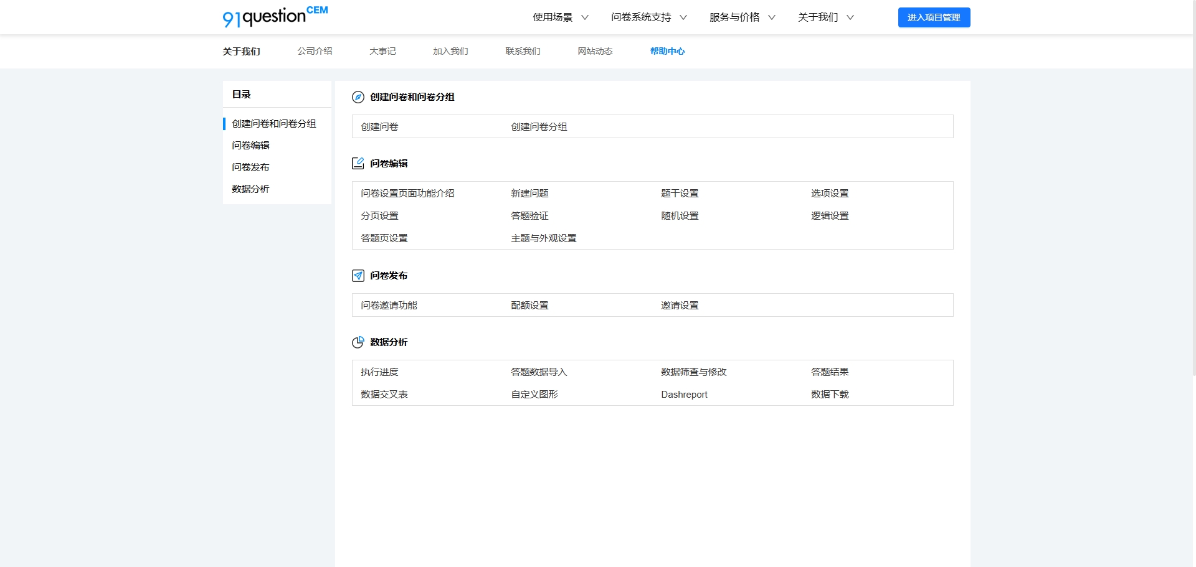1196x567 pixels.
Task: Click the compass icon beside 创建问卷和问卷分组 heading
Action: [x=358, y=97]
